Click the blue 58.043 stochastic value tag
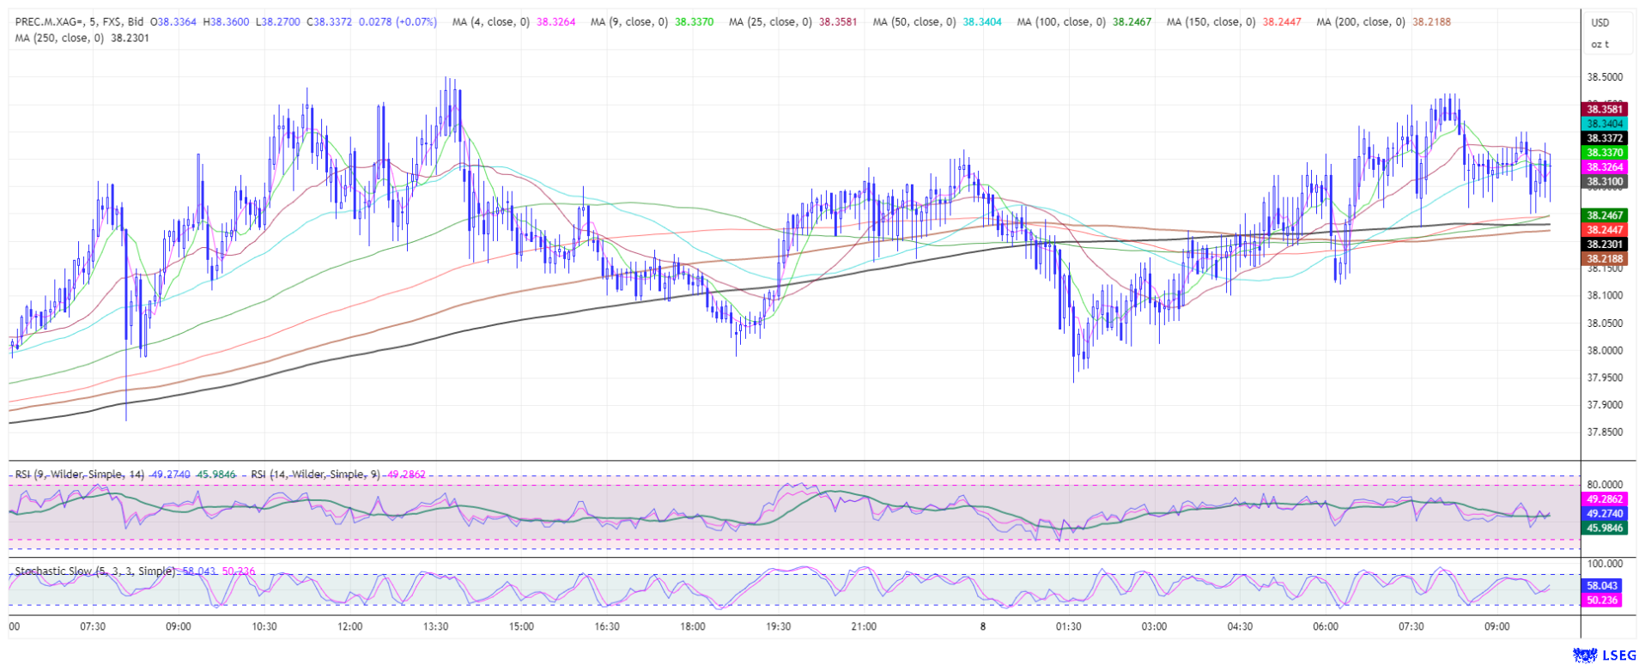The height and width of the screenshot is (665, 1645). click(1602, 586)
